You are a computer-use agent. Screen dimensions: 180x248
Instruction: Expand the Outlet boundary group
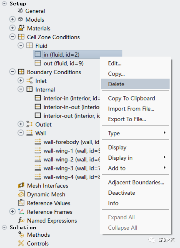[21, 124]
